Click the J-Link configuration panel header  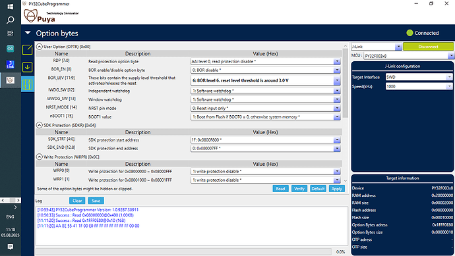pyautogui.click(x=402, y=66)
